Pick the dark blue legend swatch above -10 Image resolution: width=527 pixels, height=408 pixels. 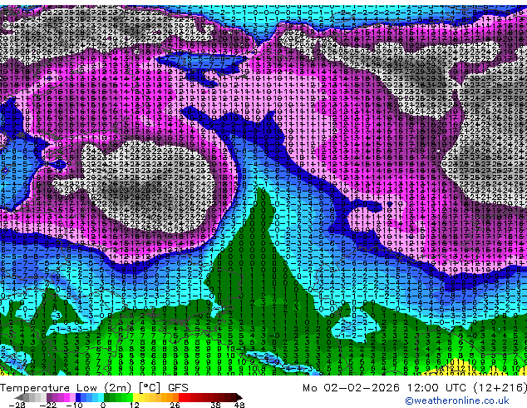(78, 397)
